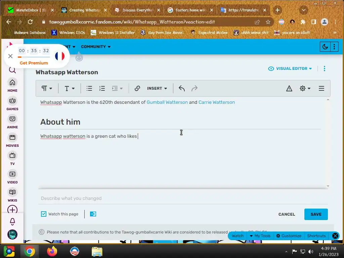Open the user avatar menu
This screenshot has width=344, height=258.
[12, 234]
